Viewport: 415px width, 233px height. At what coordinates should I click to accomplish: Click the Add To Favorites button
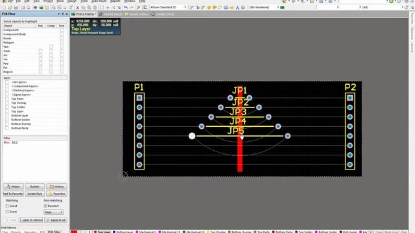point(13,194)
